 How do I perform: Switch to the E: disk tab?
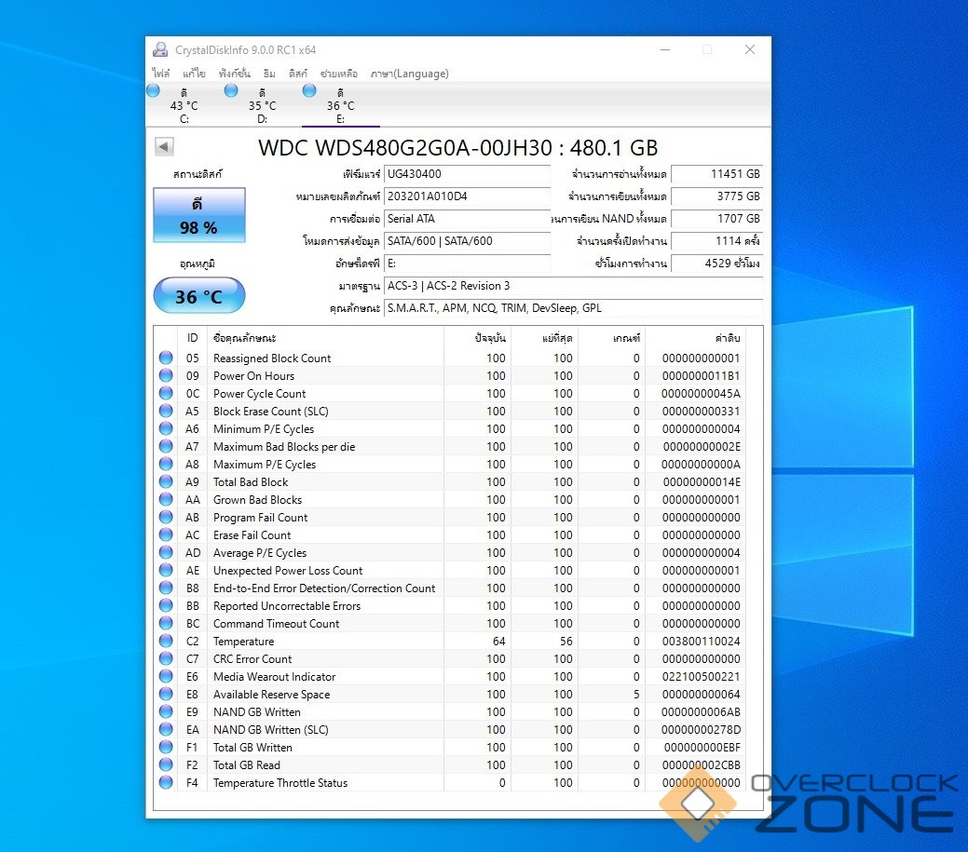pos(340,105)
